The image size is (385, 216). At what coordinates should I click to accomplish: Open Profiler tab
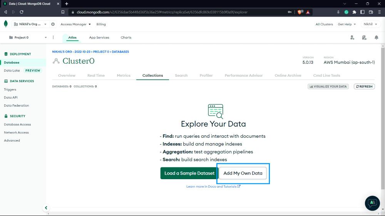tap(206, 75)
